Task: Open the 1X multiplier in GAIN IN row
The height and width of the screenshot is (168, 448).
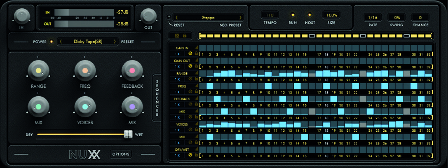Action: (177, 53)
